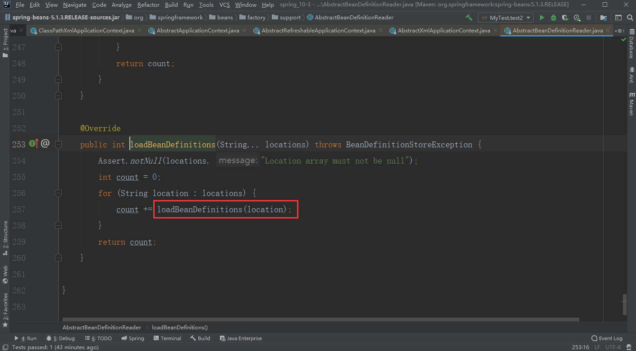Run with Coverage using the shield icon
Screen dimensions: 636x351
pos(565,18)
